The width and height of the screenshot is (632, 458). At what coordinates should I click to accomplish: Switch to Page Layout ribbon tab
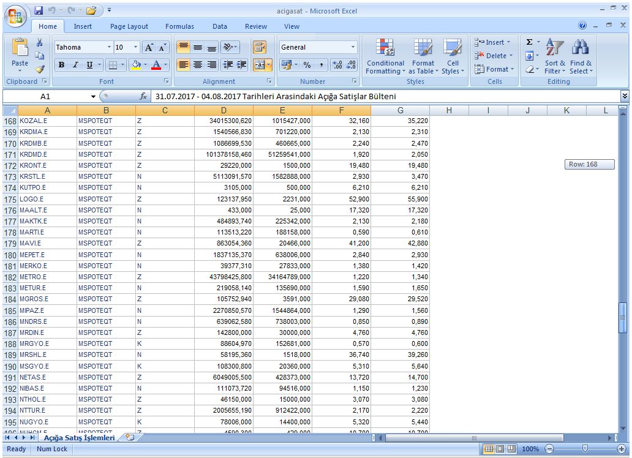click(129, 26)
